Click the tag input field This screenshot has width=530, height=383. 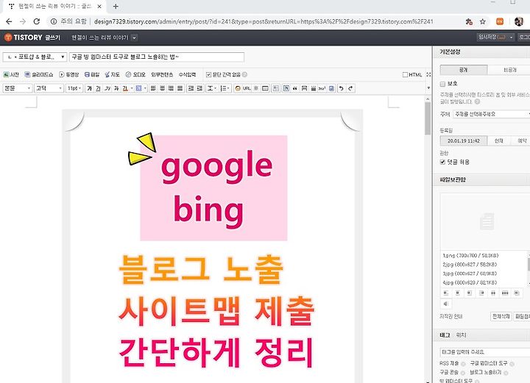tap(485, 352)
